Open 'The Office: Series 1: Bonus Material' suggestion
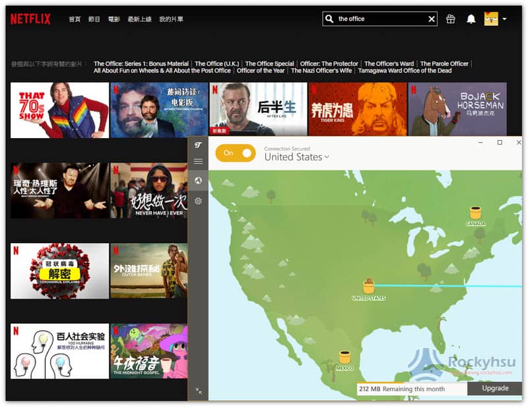Image resolution: width=528 pixels, height=407 pixels. click(141, 63)
